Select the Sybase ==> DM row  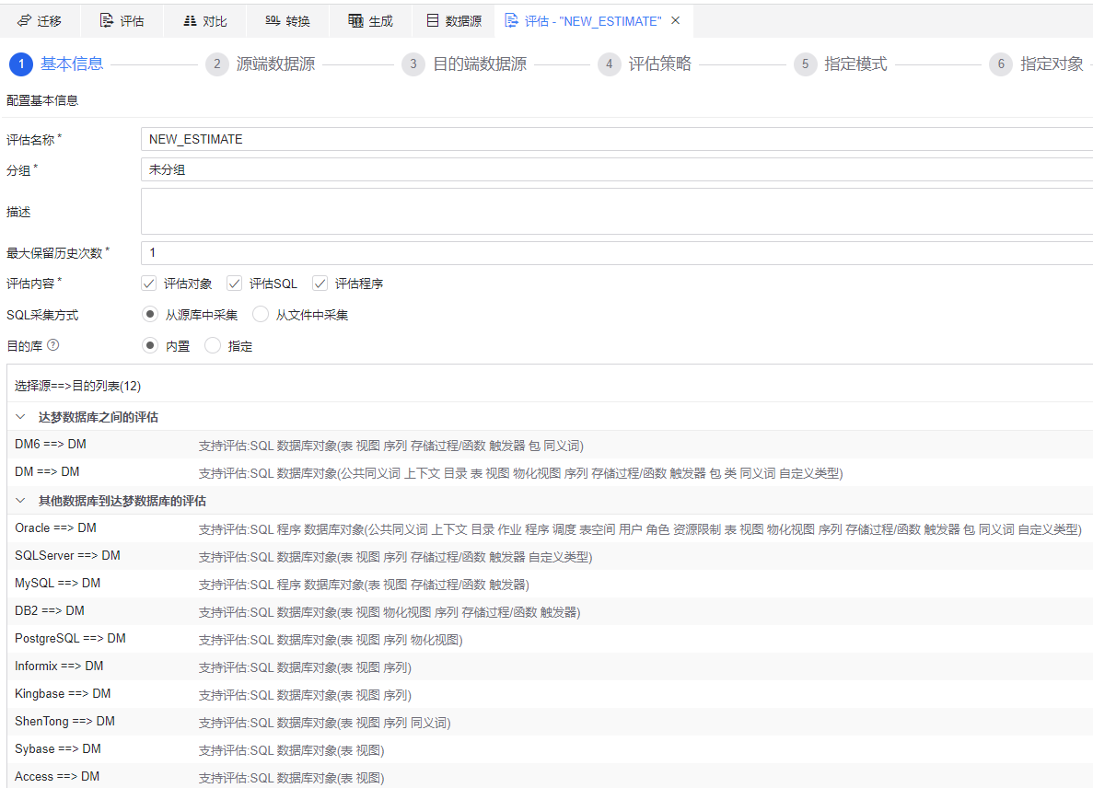pyautogui.click(x=550, y=749)
